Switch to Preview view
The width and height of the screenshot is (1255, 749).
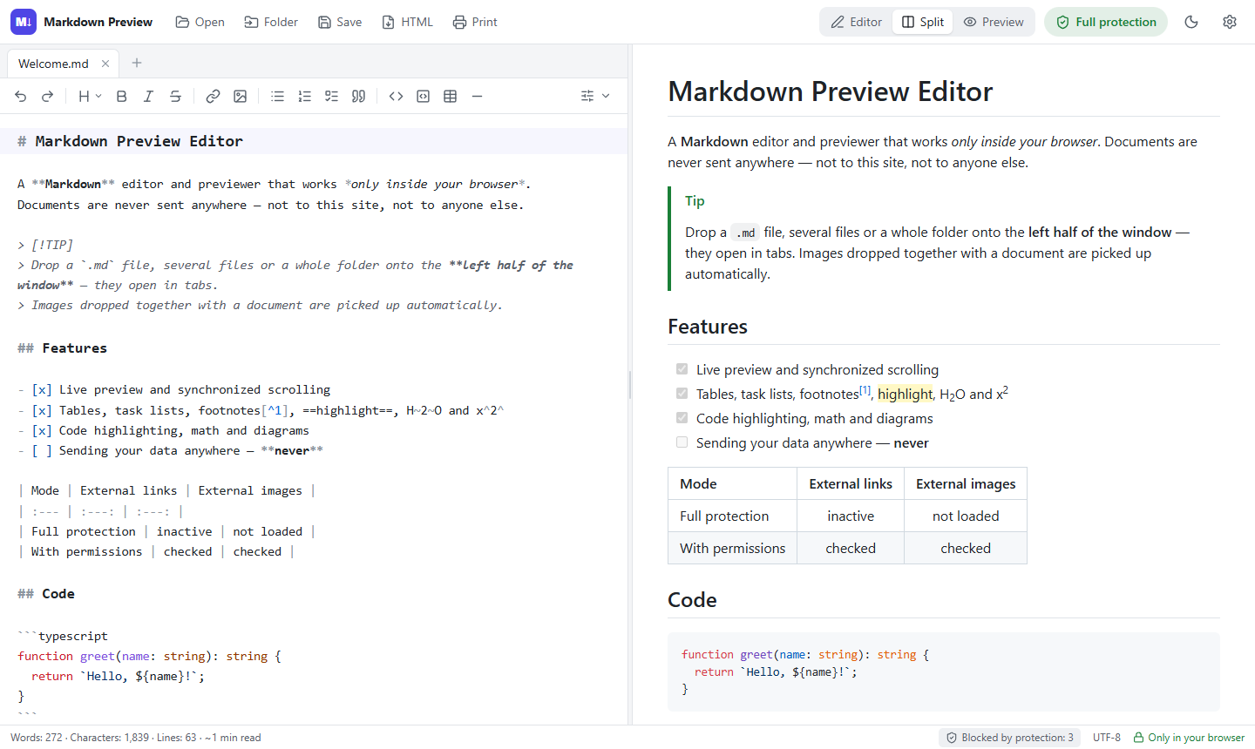[994, 22]
